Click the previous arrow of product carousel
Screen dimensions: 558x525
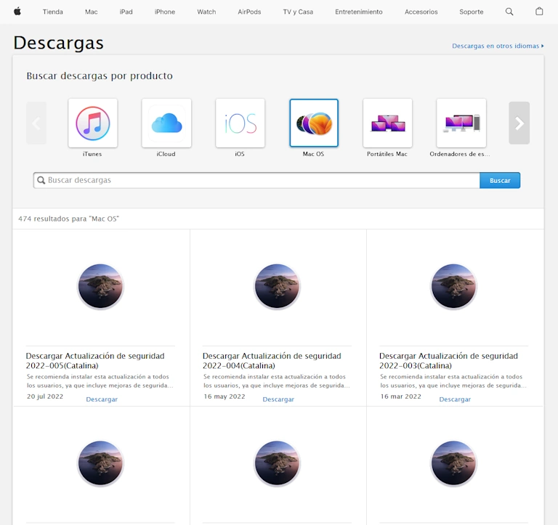[x=36, y=123]
